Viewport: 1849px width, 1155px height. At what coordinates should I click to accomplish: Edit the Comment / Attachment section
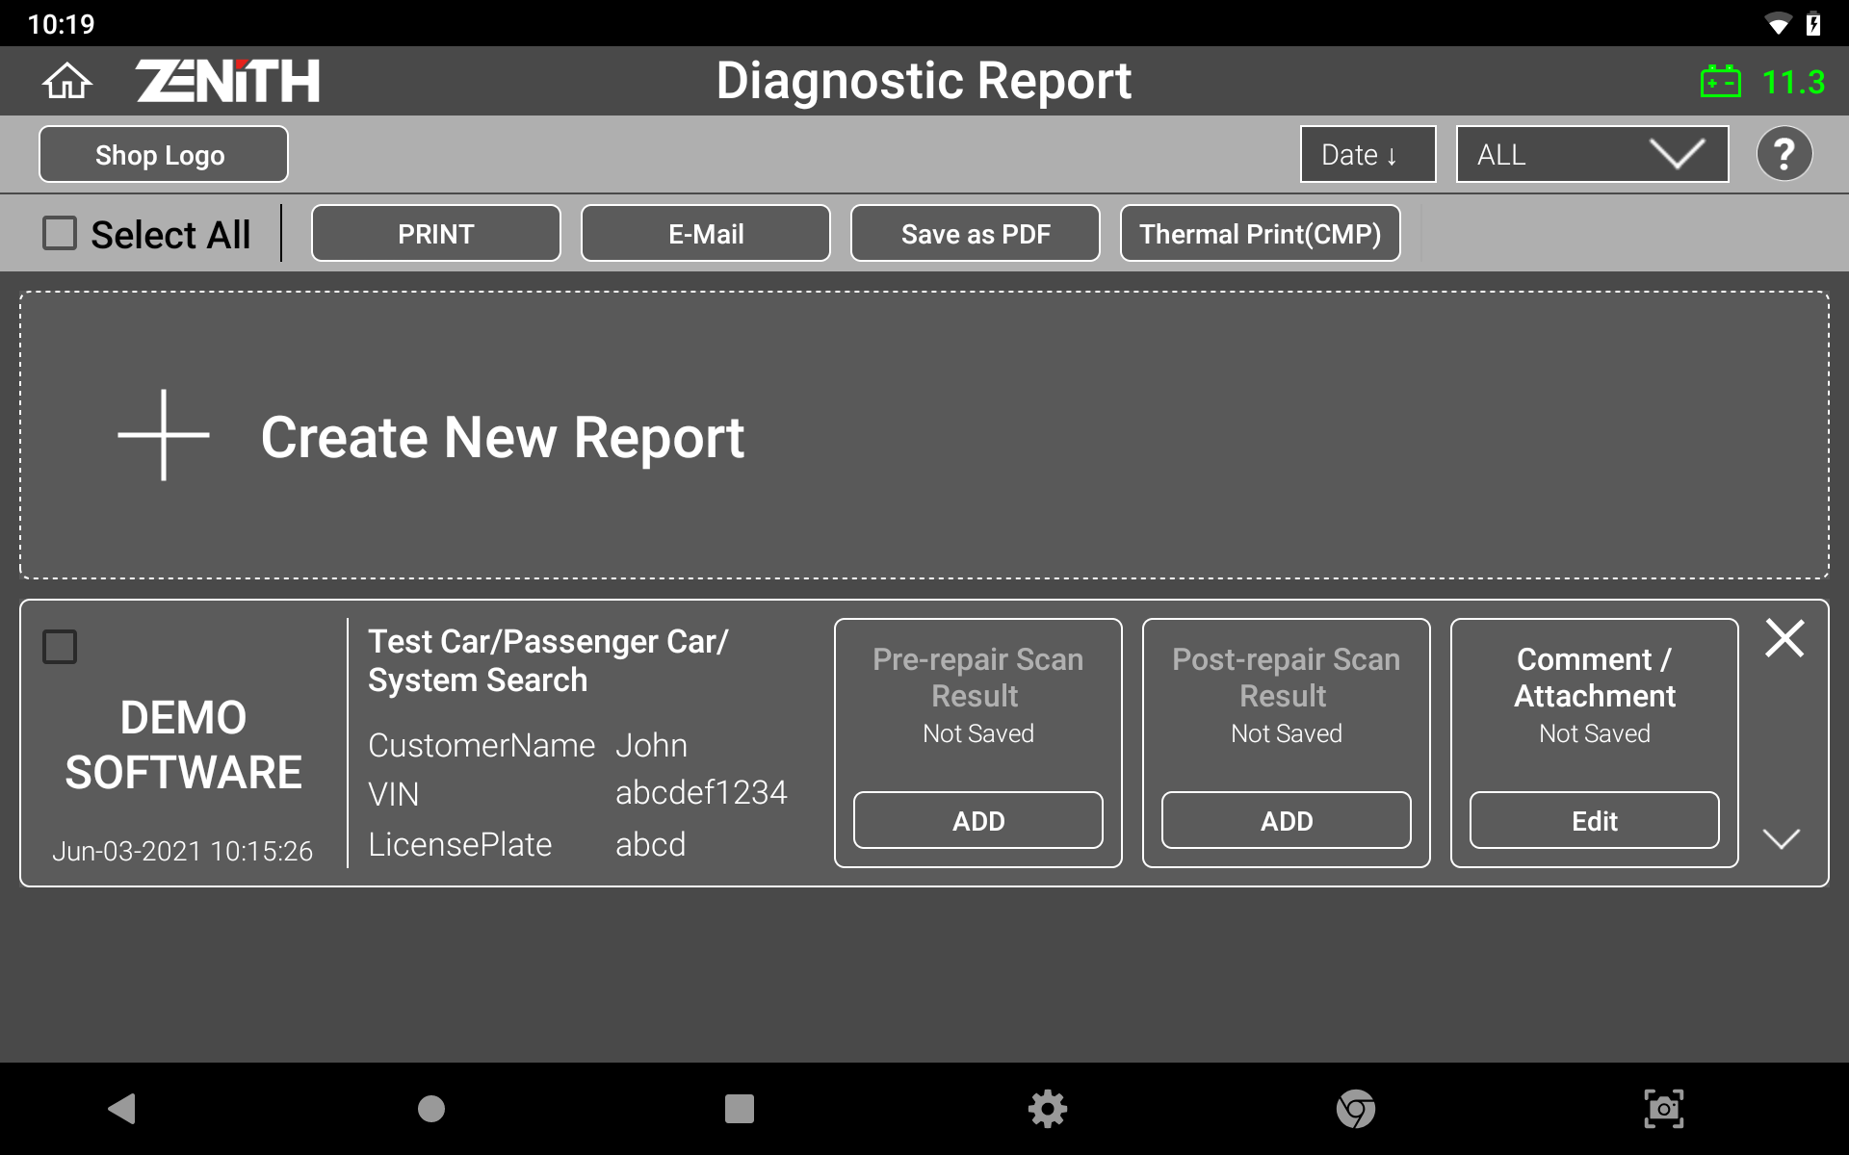(1594, 820)
